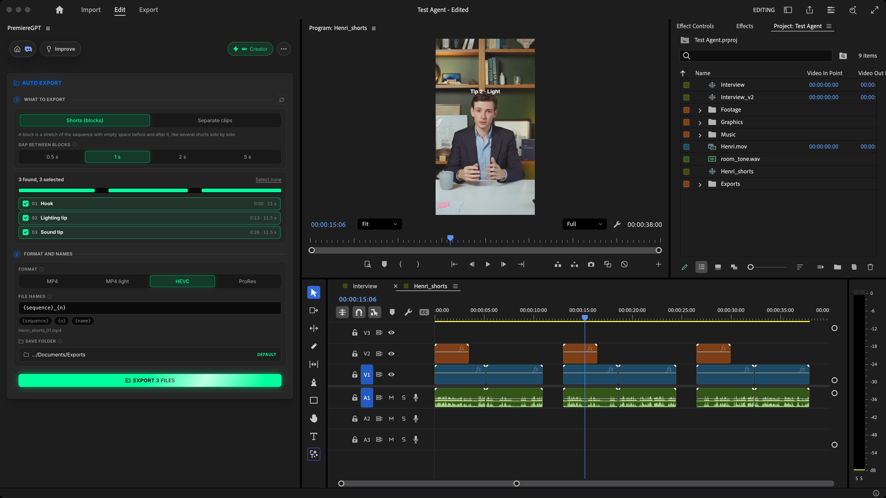Open timeline display settings wrench
Screen dimensions: 886x498
pos(408,312)
